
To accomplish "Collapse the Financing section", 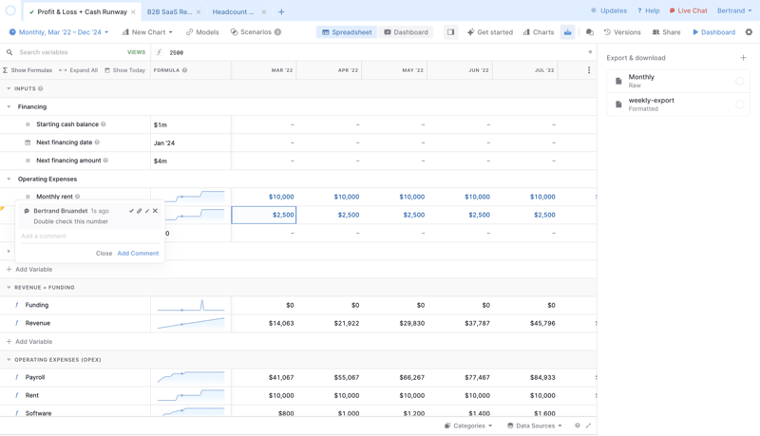I will pyautogui.click(x=9, y=106).
